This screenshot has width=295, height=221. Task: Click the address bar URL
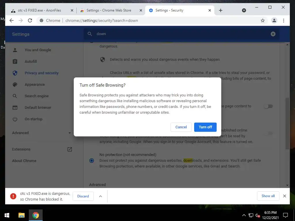tap(102, 20)
